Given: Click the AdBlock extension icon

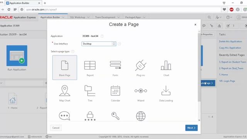Looking at the screenshot, I should click(x=232, y=9).
